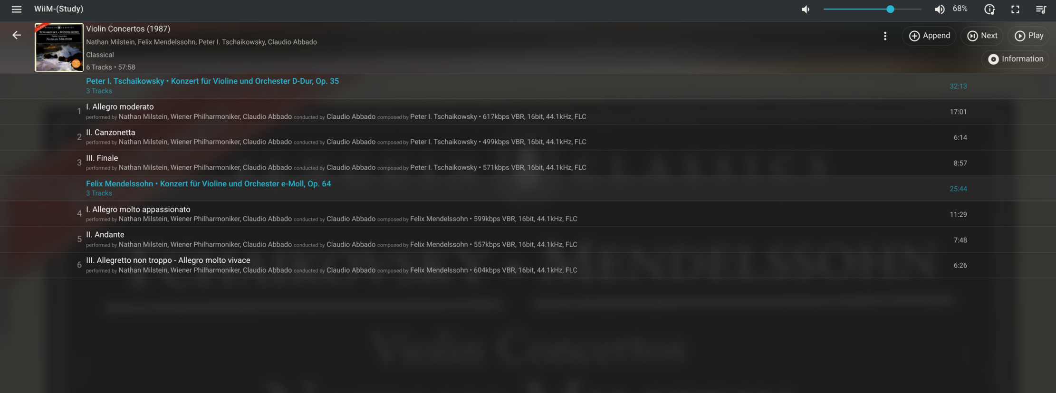Image resolution: width=1056 pixels, height=393 pixels.
Task: Click the Violin Concertos album cover
Action: point(59,47)
